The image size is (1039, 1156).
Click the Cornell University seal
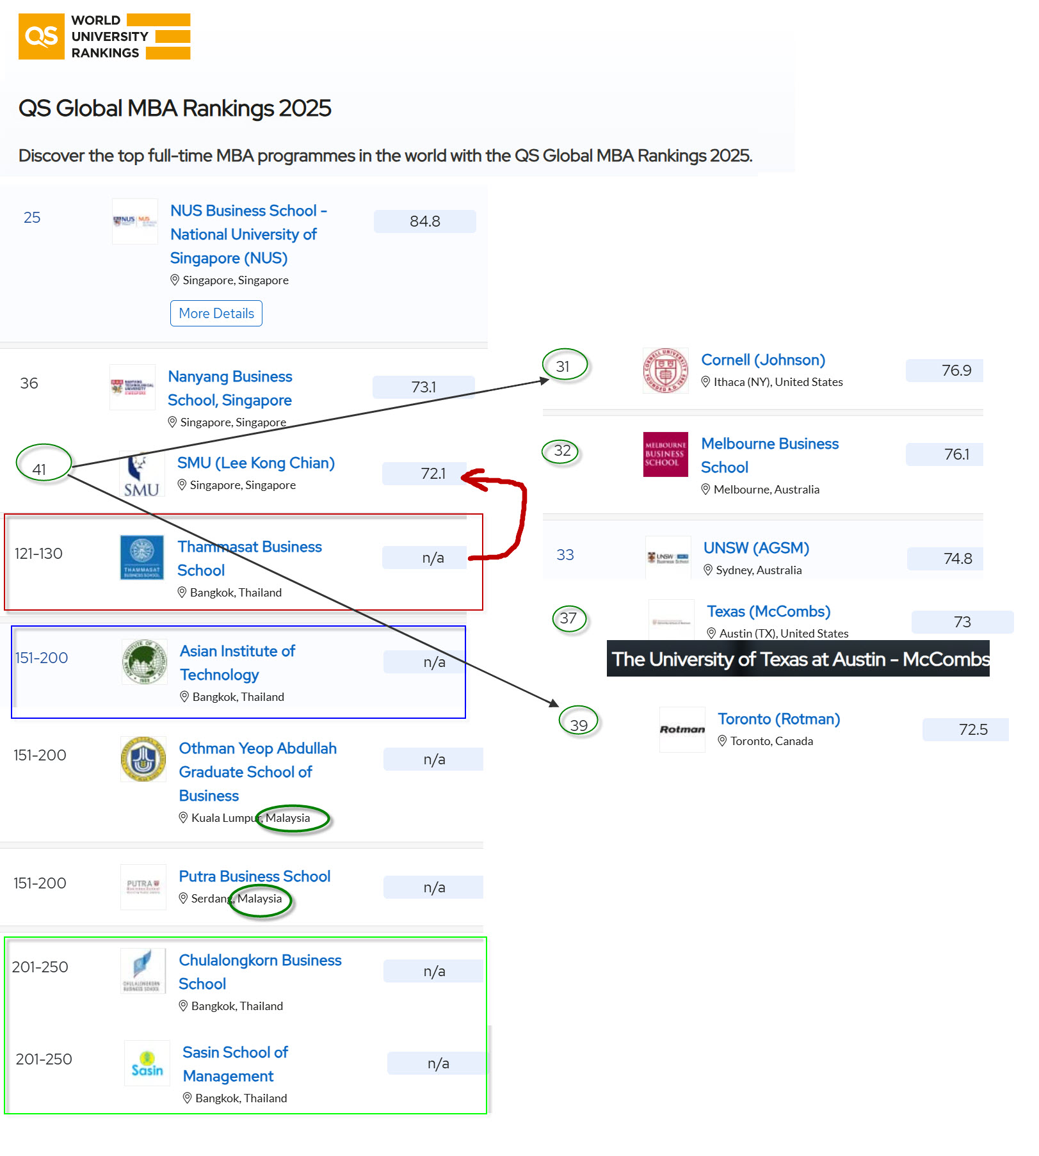click(x=666, y=371)
